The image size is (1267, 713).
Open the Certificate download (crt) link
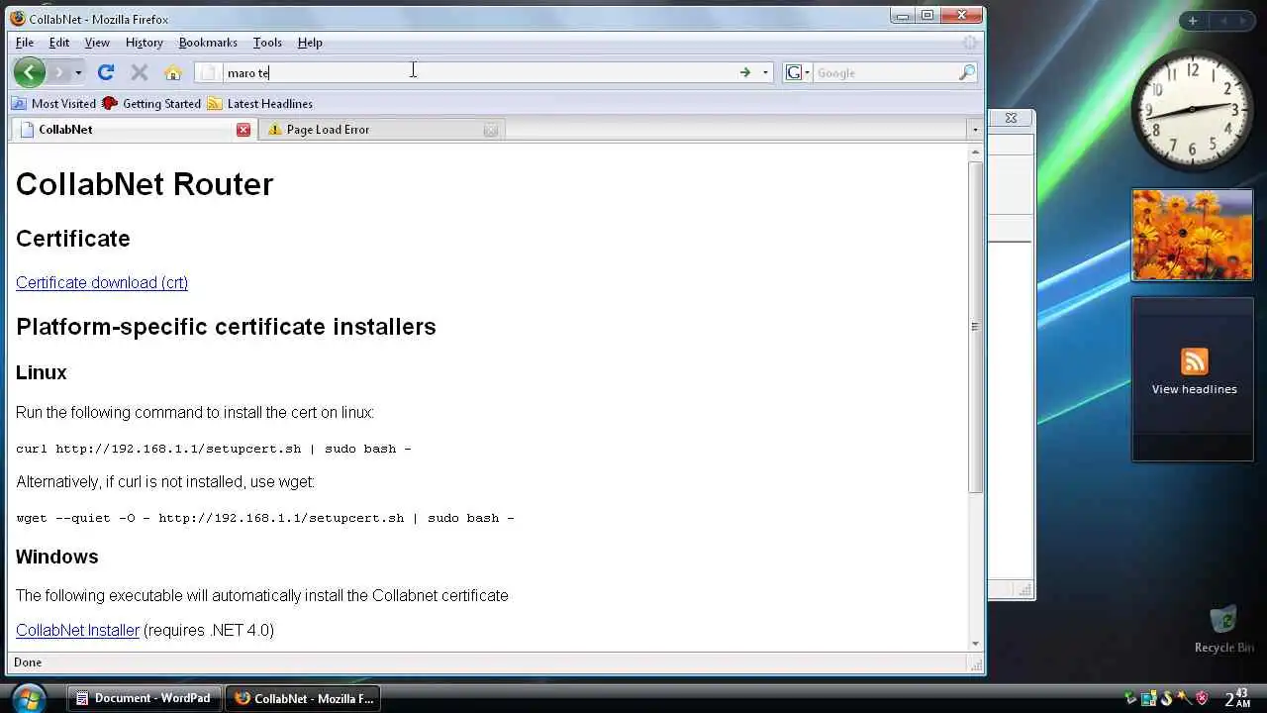102,282
